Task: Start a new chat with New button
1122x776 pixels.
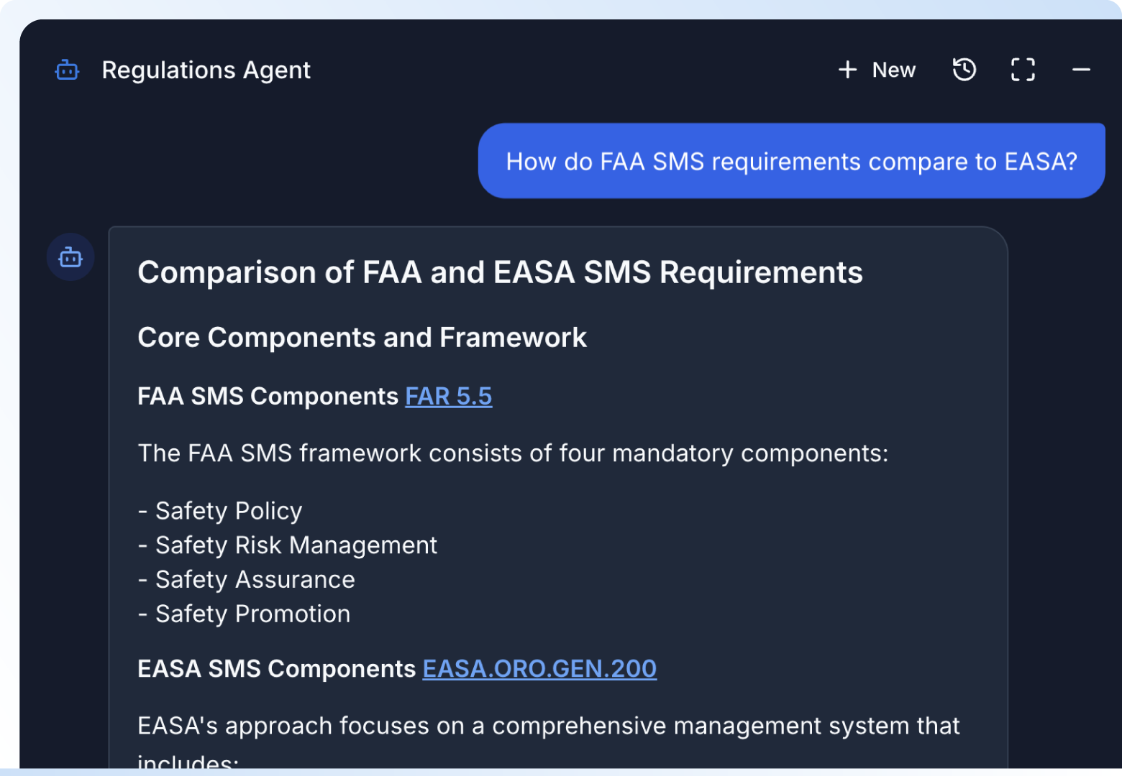Action: [877, 70]
